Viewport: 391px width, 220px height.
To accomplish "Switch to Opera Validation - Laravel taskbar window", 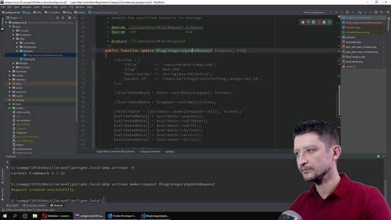I will click(57, 216).
